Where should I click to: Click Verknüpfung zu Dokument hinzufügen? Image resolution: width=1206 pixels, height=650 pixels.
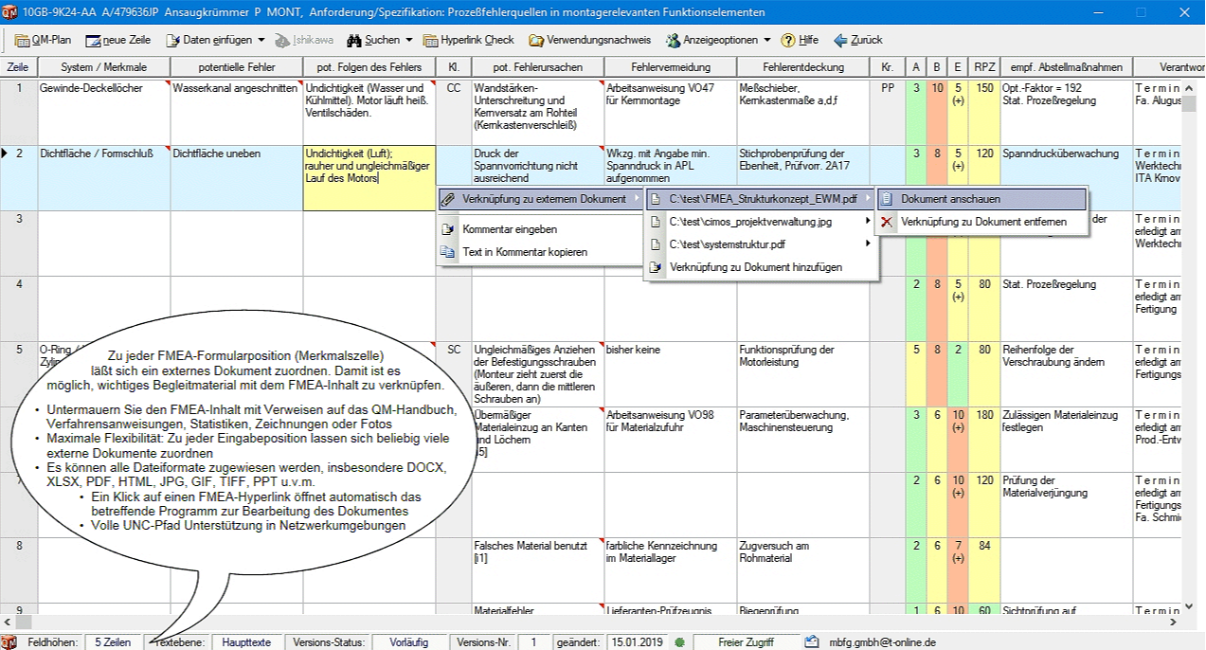tap(755, 267)
